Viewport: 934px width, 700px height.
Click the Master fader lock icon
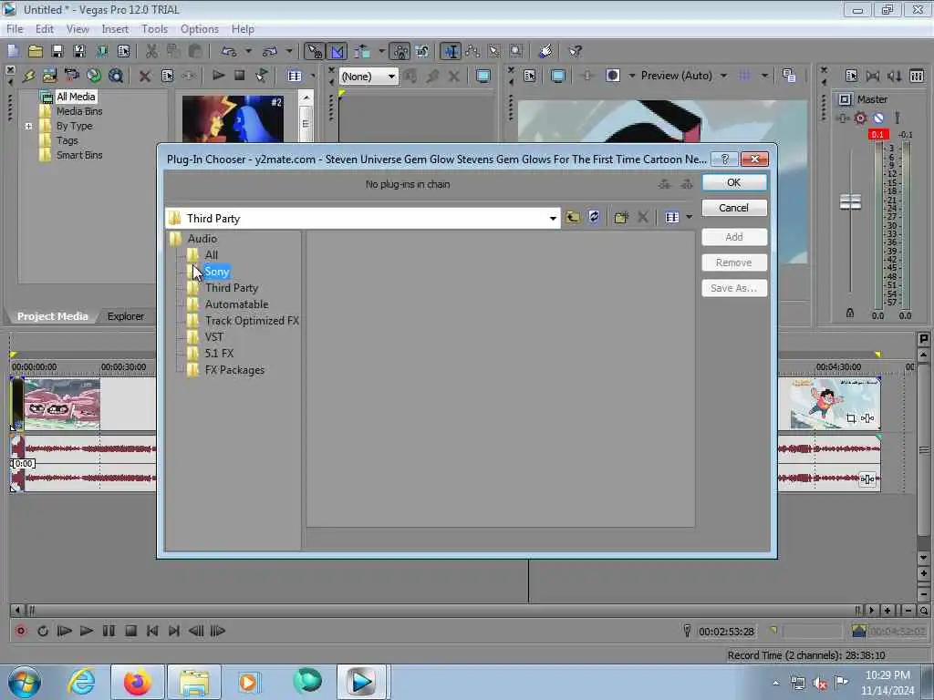[850, 314]
